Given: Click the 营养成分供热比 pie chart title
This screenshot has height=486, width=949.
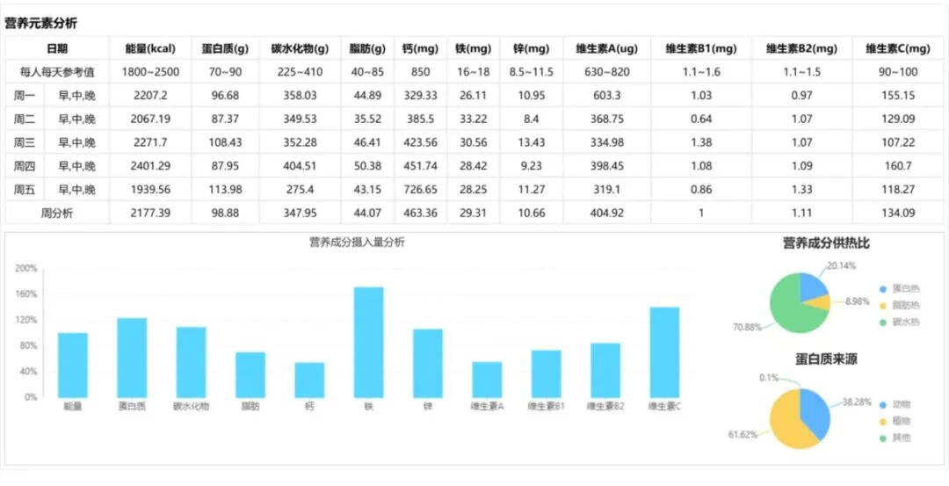Looking at the screenshot, I should [x=827, y=244].
